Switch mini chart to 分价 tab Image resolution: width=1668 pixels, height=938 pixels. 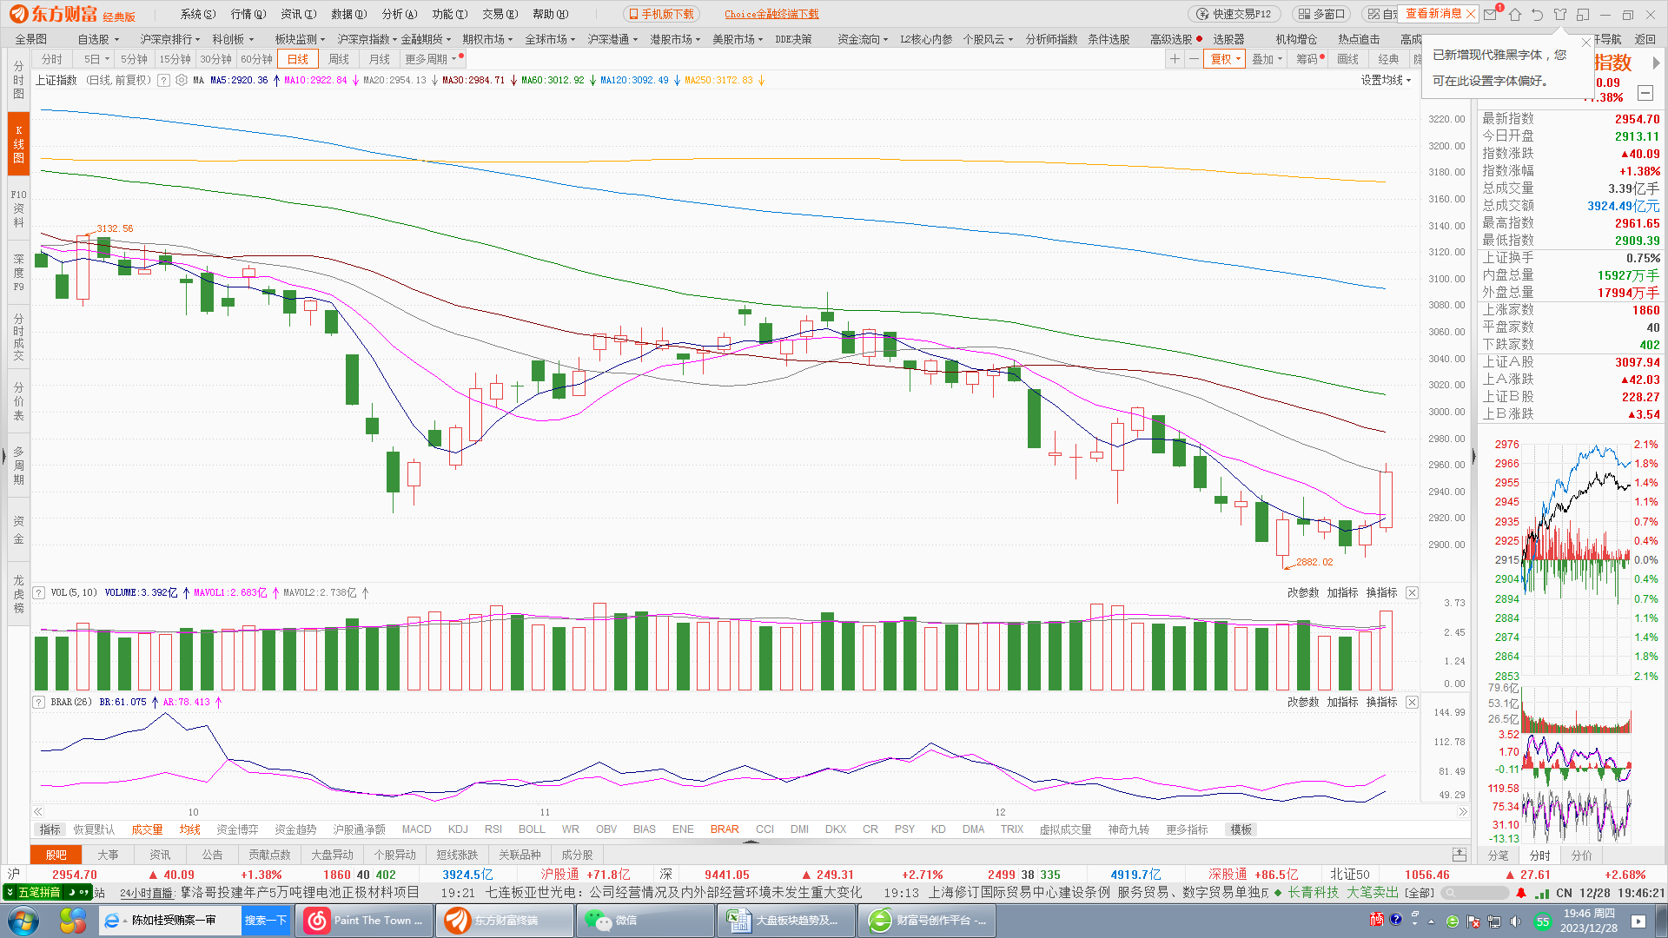click(1581, 855)
